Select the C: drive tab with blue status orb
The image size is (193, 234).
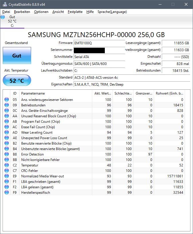(x=12, y=21)
